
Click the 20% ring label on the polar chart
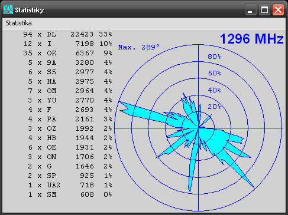(214, 107)
